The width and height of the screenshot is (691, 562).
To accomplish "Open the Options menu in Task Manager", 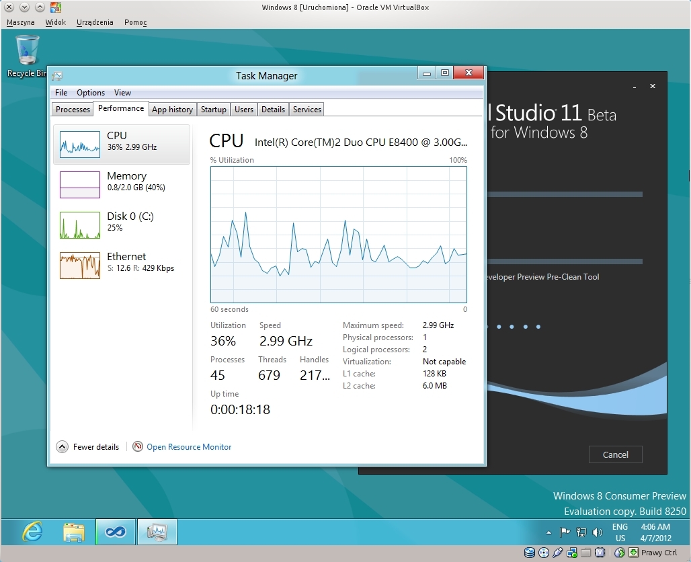I will (x=91, y=93).
